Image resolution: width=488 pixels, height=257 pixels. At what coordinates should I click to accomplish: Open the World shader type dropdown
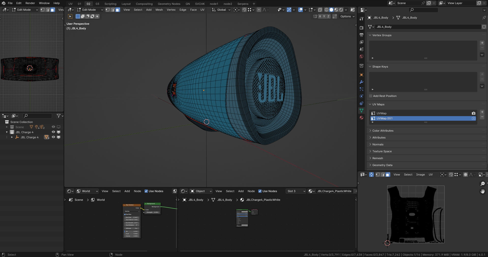pos(87,191)
